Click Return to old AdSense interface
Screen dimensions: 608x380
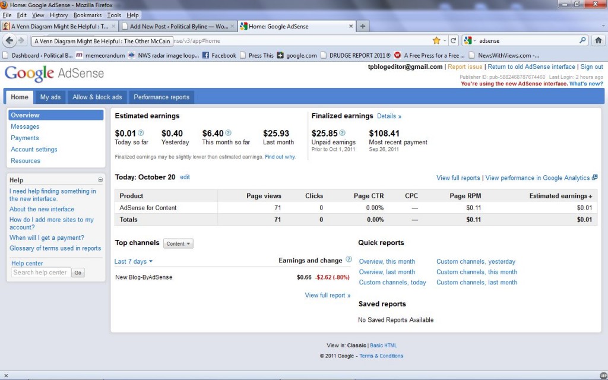[x=531, y=66]
